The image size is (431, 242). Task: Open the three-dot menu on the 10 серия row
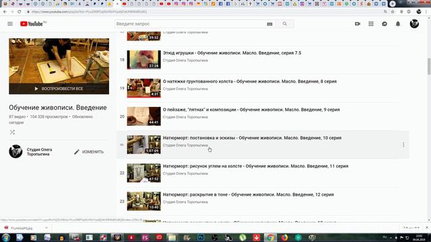click(403, 145)
